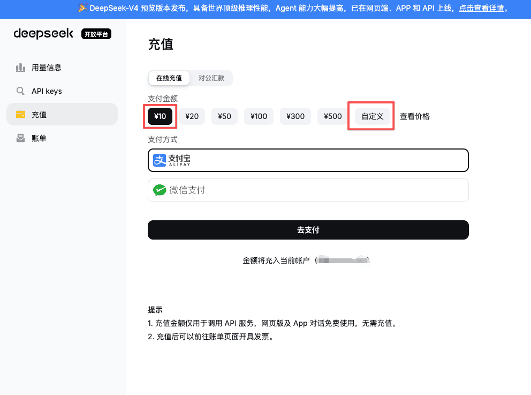Click the Alipay logo icon
This screenshot has height=395, width=531.
coord(160,160)
